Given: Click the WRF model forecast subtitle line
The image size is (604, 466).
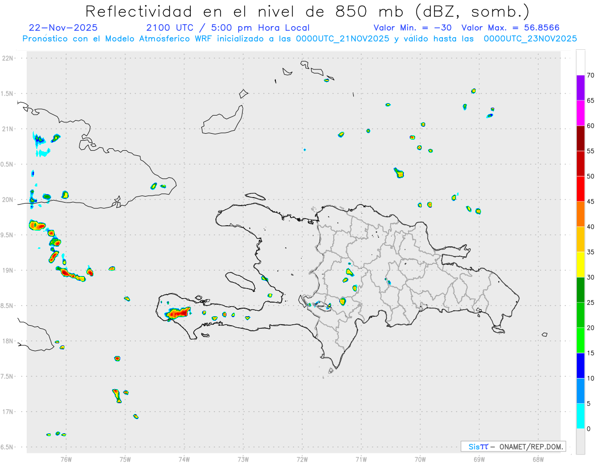Looking at the screenshot, I should coord(299,38).
